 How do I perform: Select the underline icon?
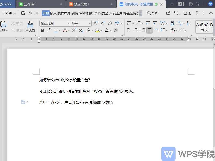coord(55,30)
